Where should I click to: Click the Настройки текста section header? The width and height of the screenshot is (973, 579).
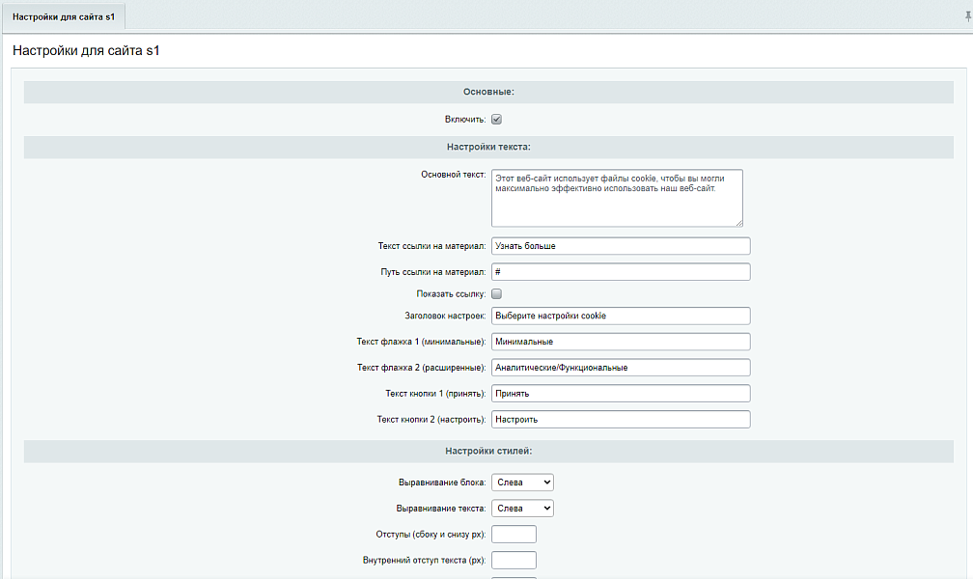[x=488, y=147]
